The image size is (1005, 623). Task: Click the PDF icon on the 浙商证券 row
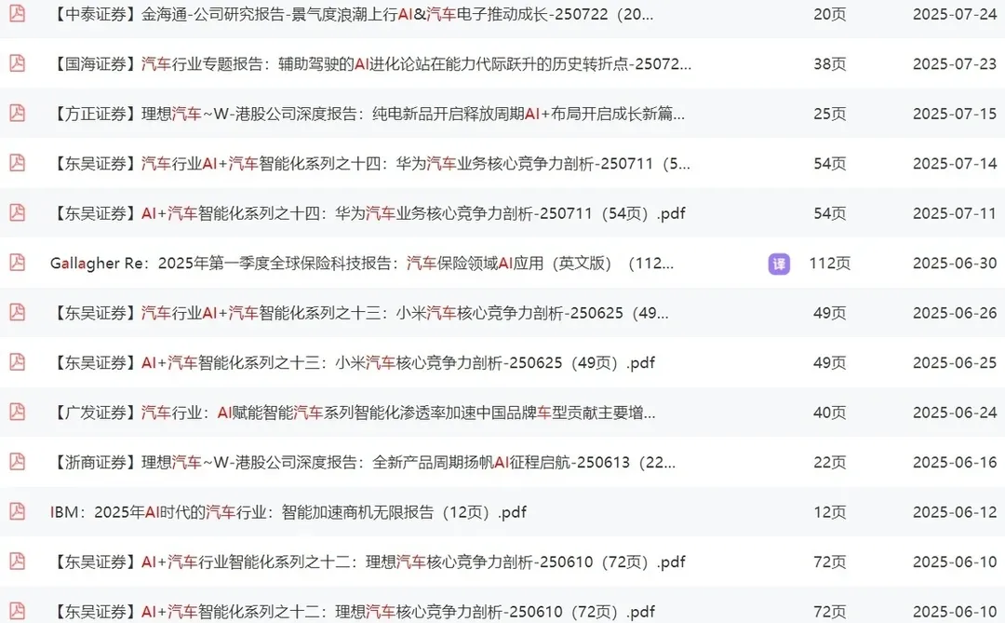pos(16,462)
